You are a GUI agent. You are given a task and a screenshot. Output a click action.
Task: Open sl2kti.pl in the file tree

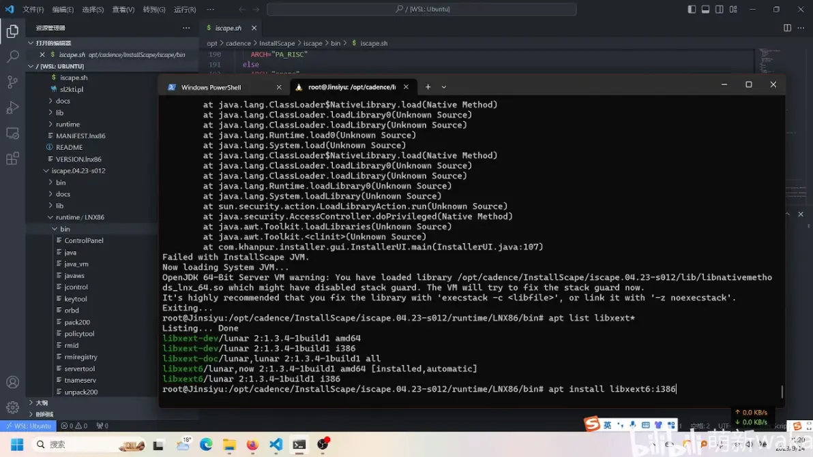point(71,89)
